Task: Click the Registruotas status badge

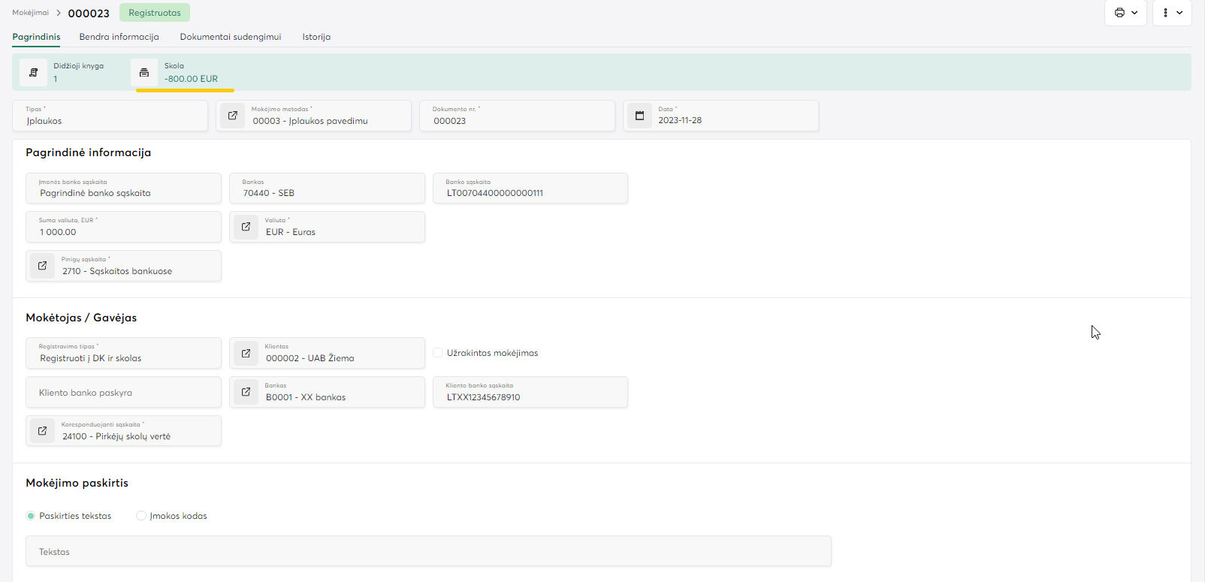Action: pyautogui.click(x=155, y=13)
